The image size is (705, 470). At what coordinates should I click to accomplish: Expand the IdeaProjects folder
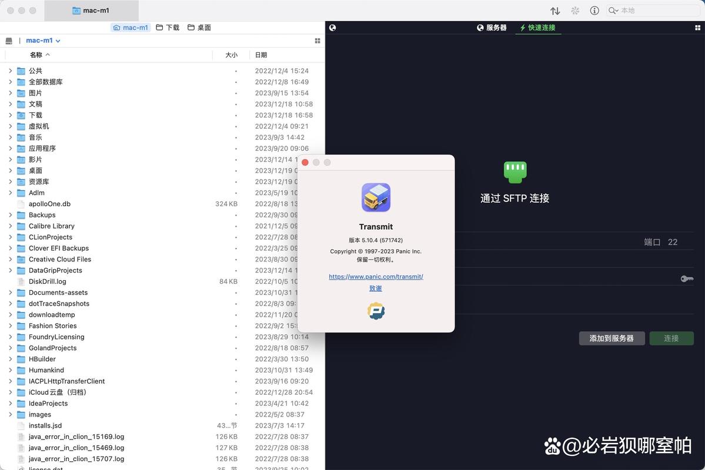point(11,403)
